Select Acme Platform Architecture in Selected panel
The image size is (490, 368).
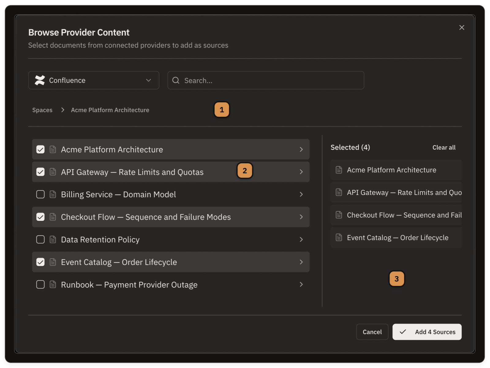click(x=396, y=170)
